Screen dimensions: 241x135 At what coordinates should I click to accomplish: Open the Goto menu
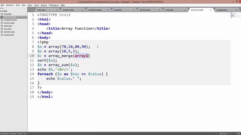coord(30,5)
